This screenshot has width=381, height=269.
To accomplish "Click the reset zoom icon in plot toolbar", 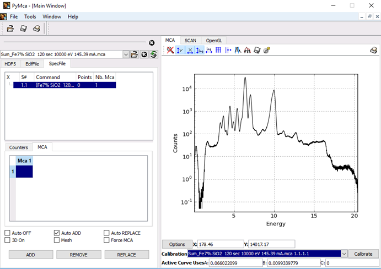I will (170, 50).
